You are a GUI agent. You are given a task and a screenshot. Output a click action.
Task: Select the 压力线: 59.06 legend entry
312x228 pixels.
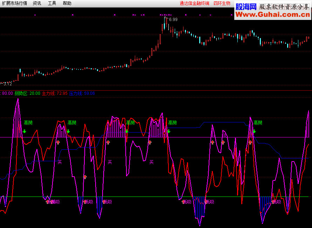point(82,93)
